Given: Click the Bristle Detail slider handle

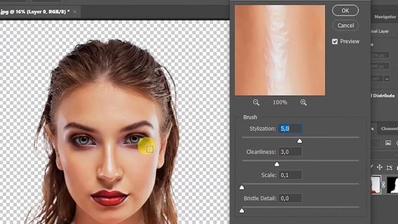Looking at the screenshot, I should (242, 210).
